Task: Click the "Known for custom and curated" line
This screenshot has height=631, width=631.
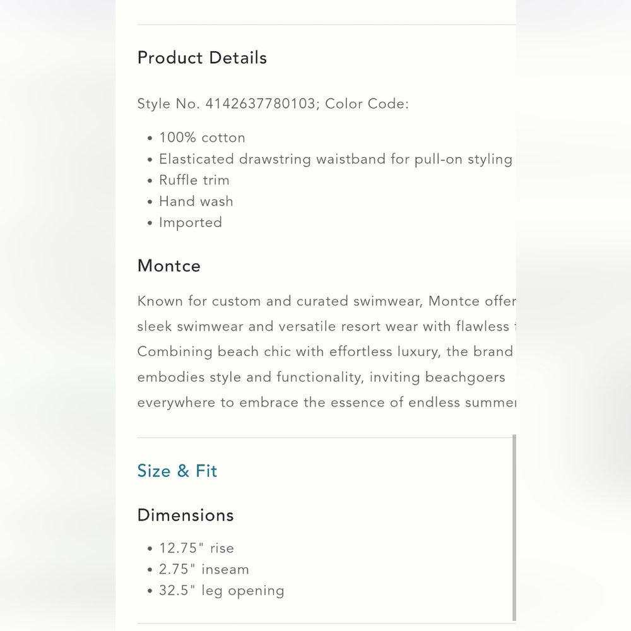Action: pos(326,301)
